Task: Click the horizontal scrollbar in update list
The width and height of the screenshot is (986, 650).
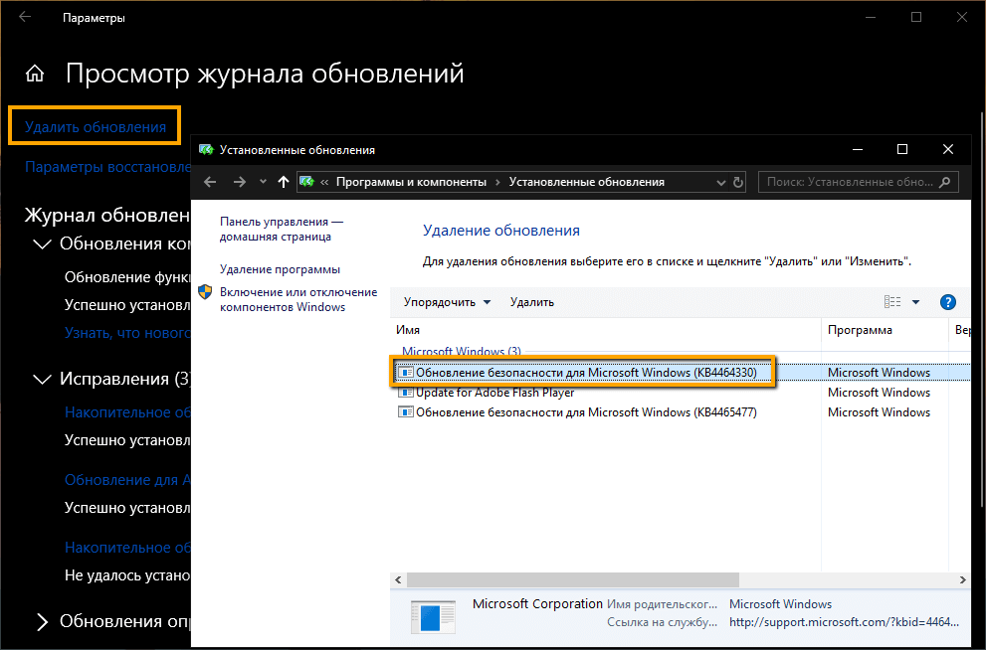Action: pos(573,579)
